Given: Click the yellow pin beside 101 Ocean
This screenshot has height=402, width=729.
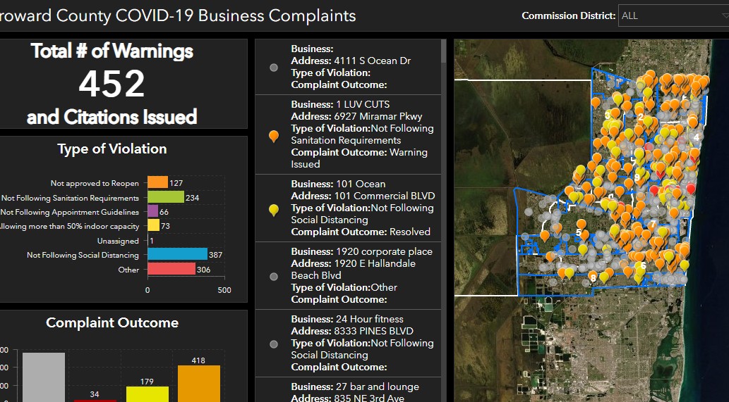Looking at the screenshot, I should tap(274, 210).
